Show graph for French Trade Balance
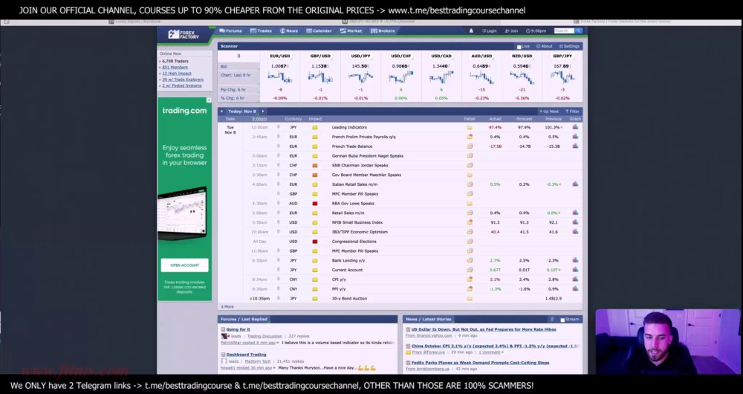Image resolution: width=743 pixels, height=394 pixels. [x=575, y=146]
